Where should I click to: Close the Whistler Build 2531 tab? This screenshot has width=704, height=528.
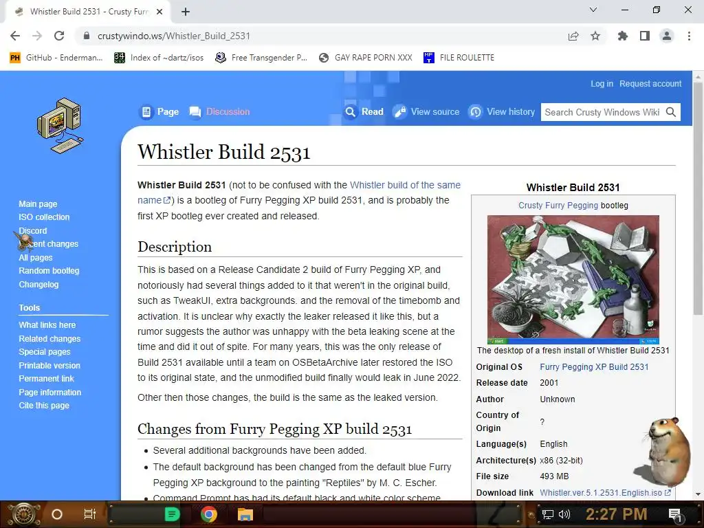click(159, 12)
